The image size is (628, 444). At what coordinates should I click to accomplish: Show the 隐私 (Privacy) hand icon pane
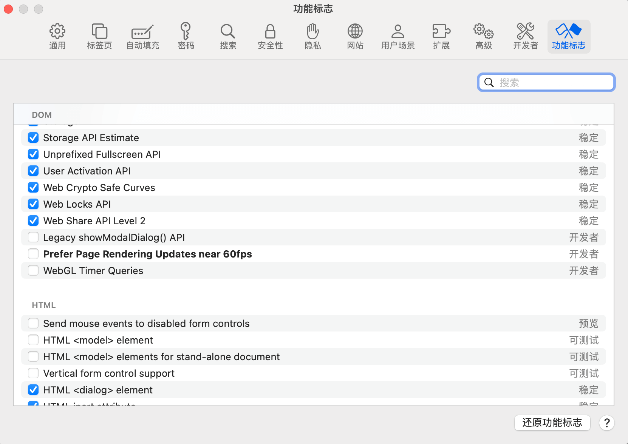pos(313,37)
